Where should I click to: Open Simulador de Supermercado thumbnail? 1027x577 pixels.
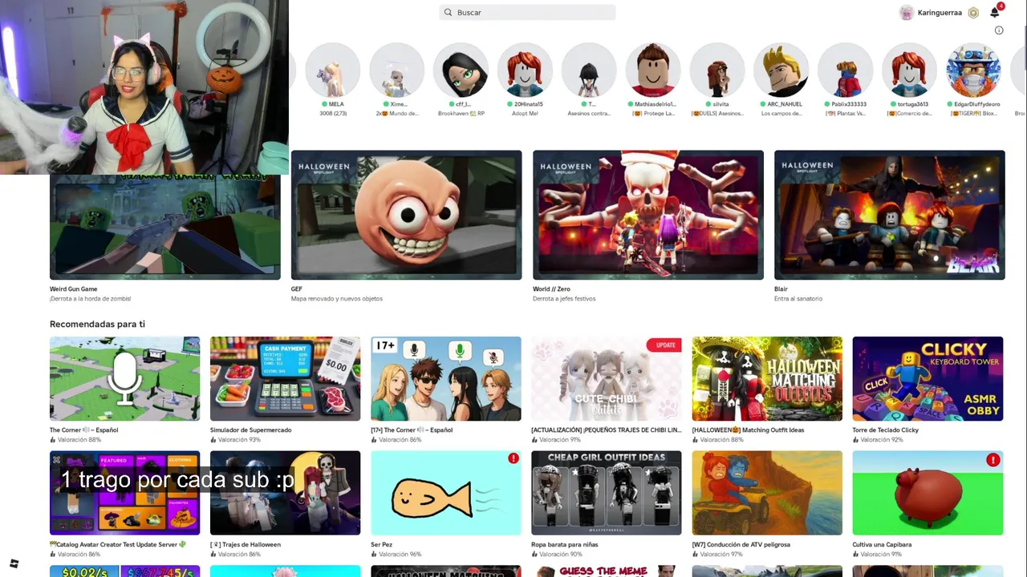(x=285, y=378)
